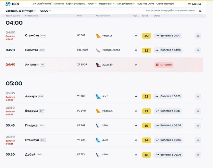The height and width of the screenshot is (168, 213).
Task: Open the date dropdown Сегодня, 21 октября
Action: 21,11
